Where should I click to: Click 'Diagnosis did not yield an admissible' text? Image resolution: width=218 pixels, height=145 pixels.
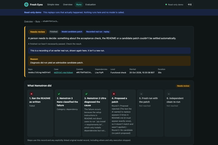tap(57, 63)
